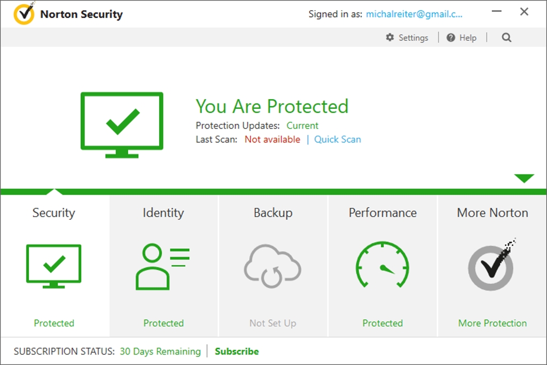Viewport: 547px width, 365px height.
Task: Click the More Norton checkmark logo icon
Action: (491, 265)
